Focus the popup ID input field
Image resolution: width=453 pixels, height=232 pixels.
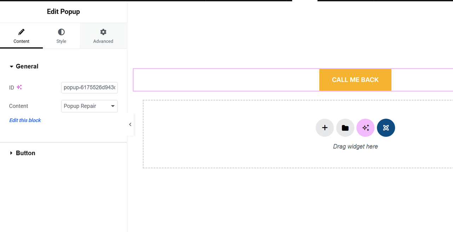(89, 87)
